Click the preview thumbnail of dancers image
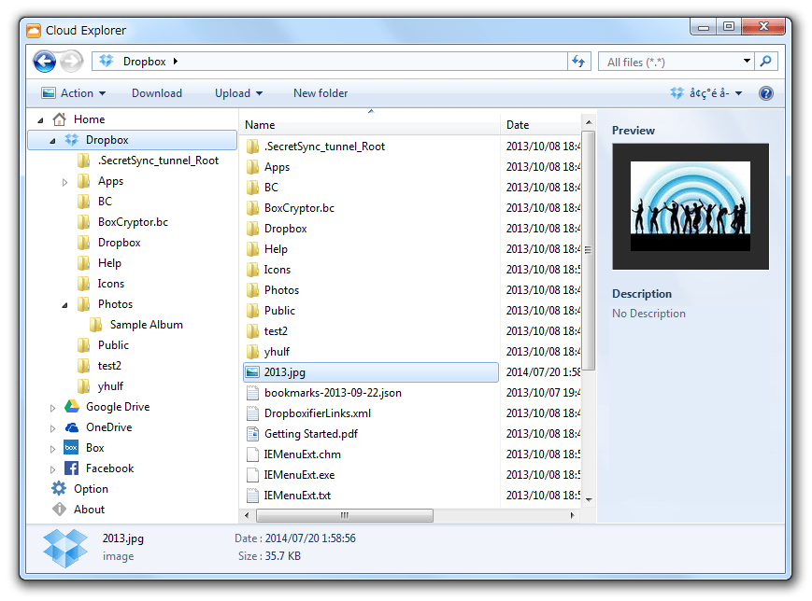The image size is (812, 601). [x=691, y=206]
